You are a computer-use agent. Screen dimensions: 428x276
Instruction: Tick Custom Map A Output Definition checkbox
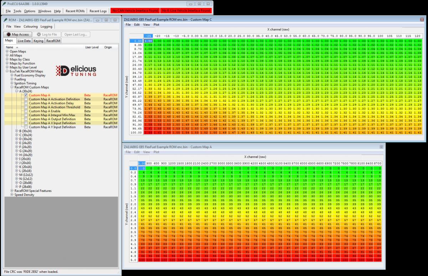(x=26, y=119)
